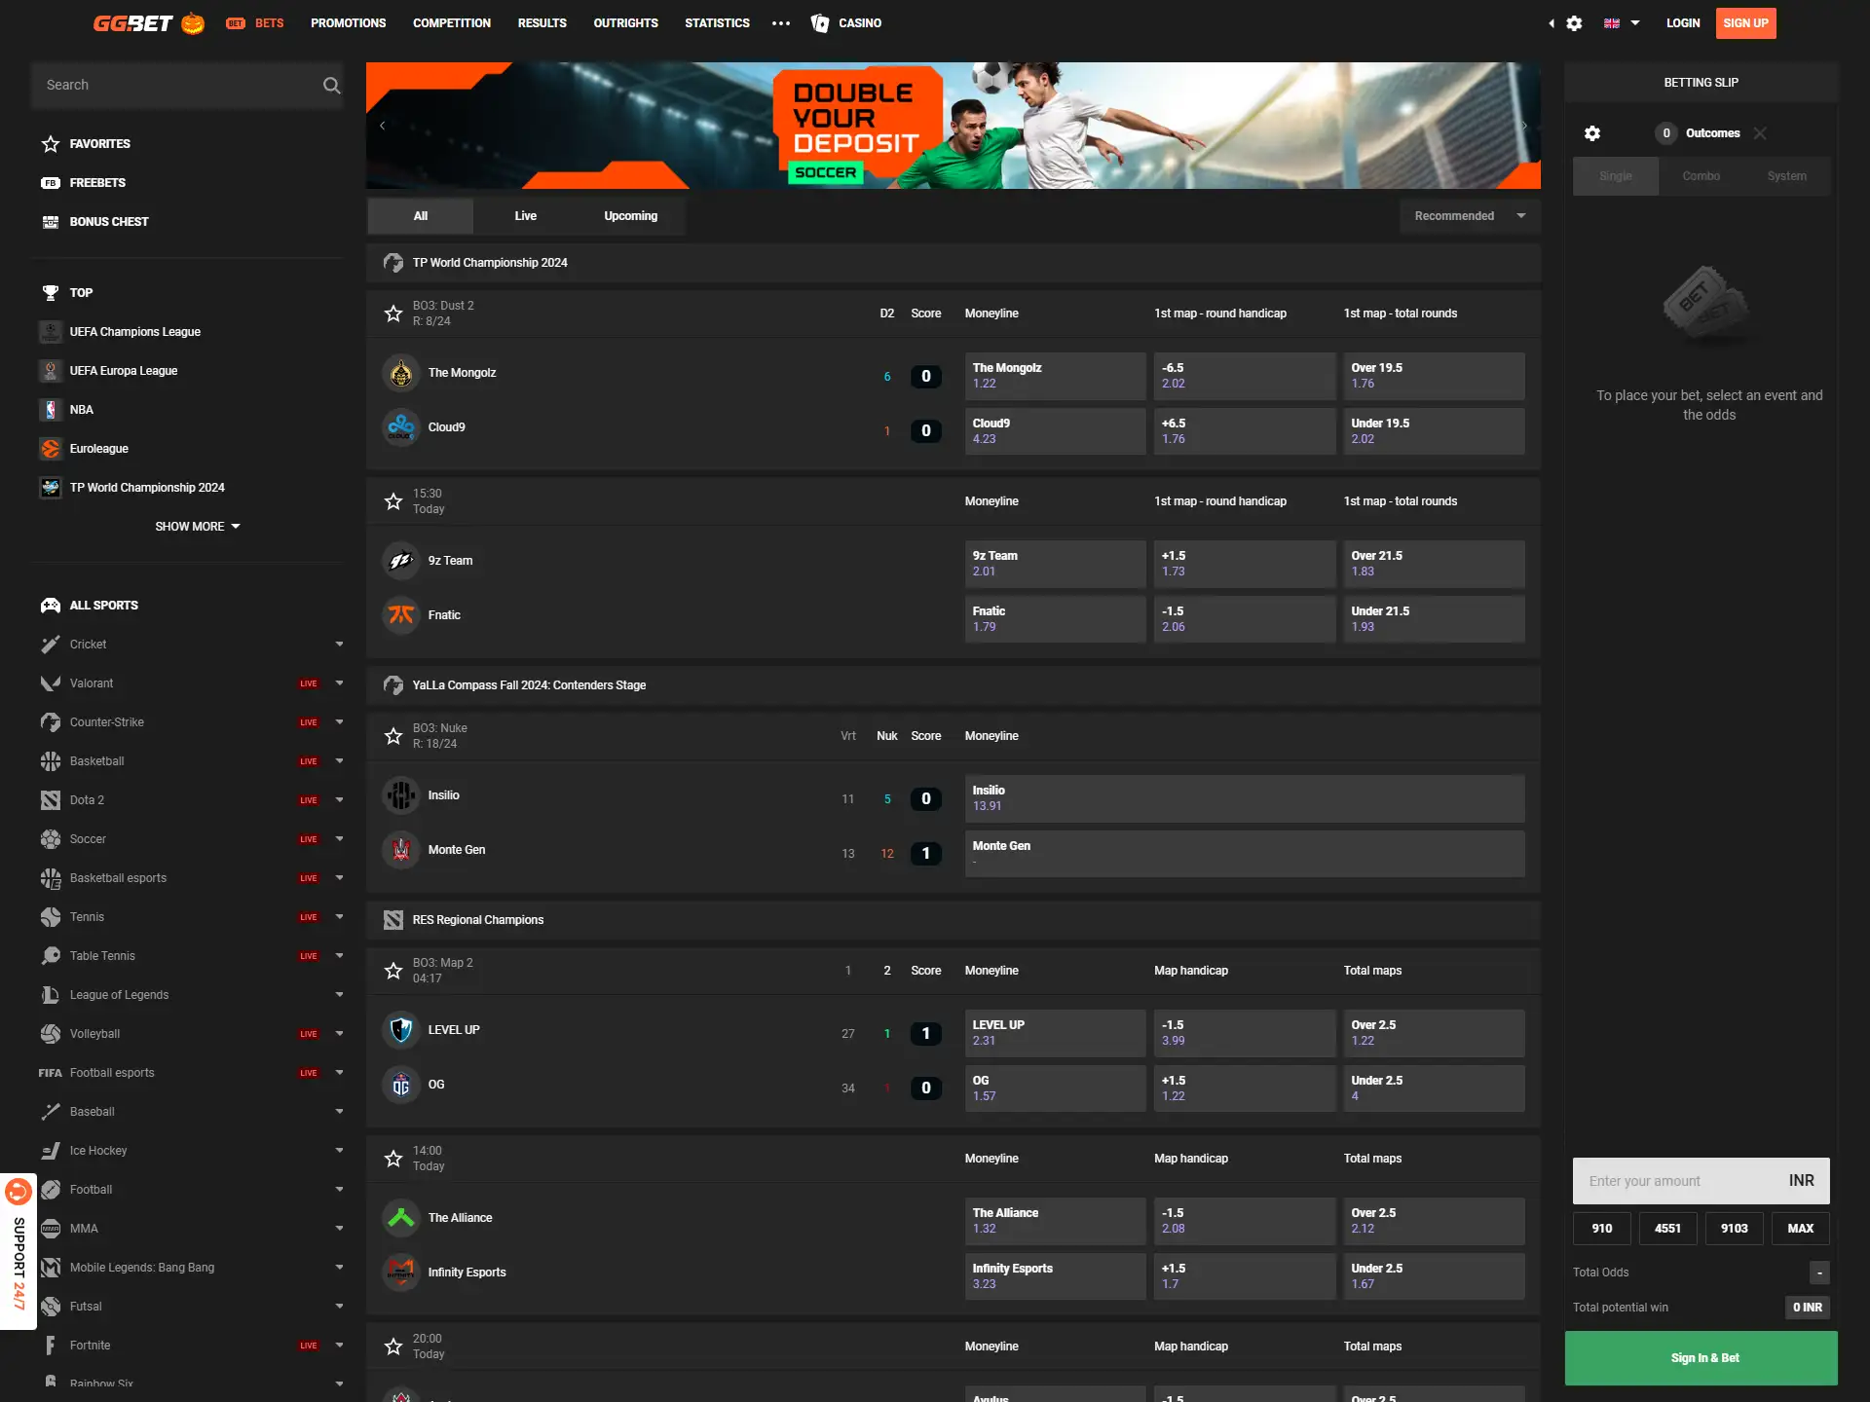Image resolution: width=1870 pixels, height=1402 pixels.
Task: Click the Infinity Esports logo
Action: [400, 1273]
